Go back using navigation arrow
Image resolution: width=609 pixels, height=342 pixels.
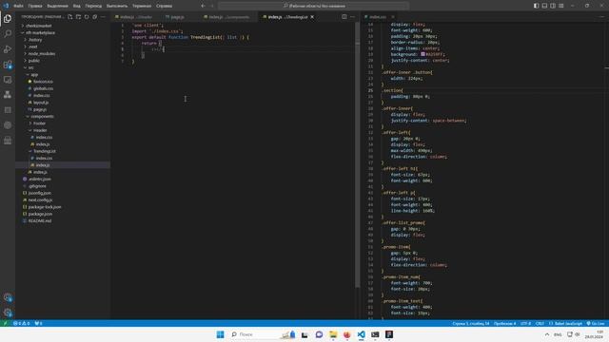click(203, 6)
